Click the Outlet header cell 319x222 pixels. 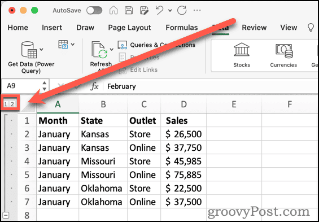[144, 121]
